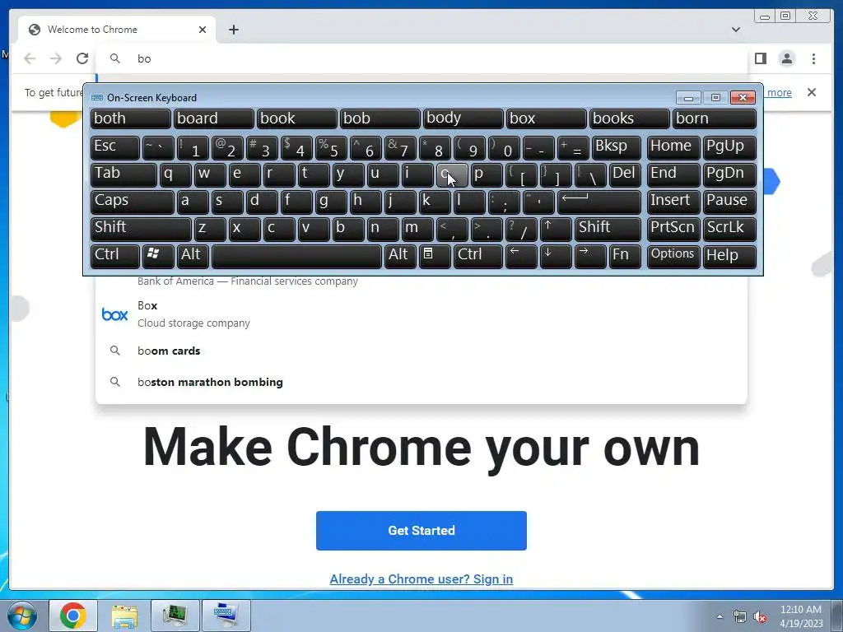
Task: Choose the Box cloud storage suggestion
Action: 421,314
